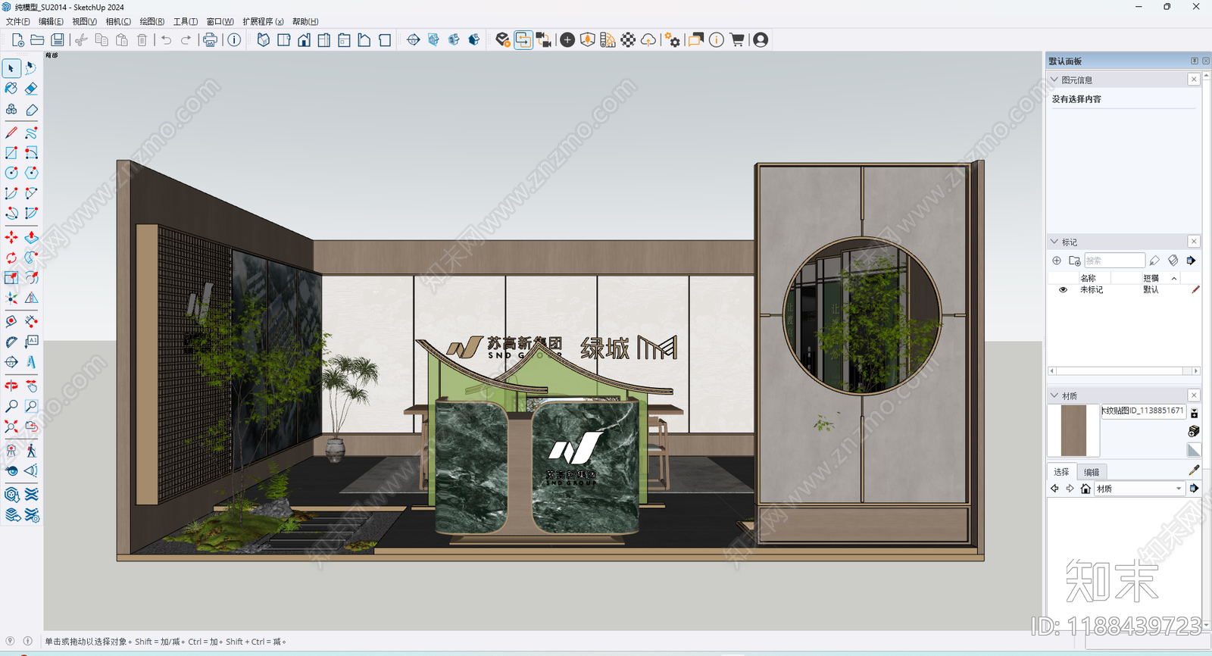Save the model with floppy disk icon
This screenshot has height=656, width=1212.
point(58,40)
